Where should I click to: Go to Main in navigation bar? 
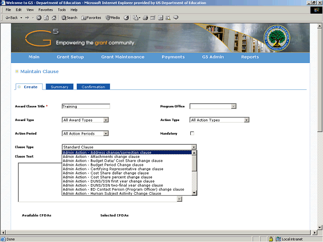[x=34, y=57]
